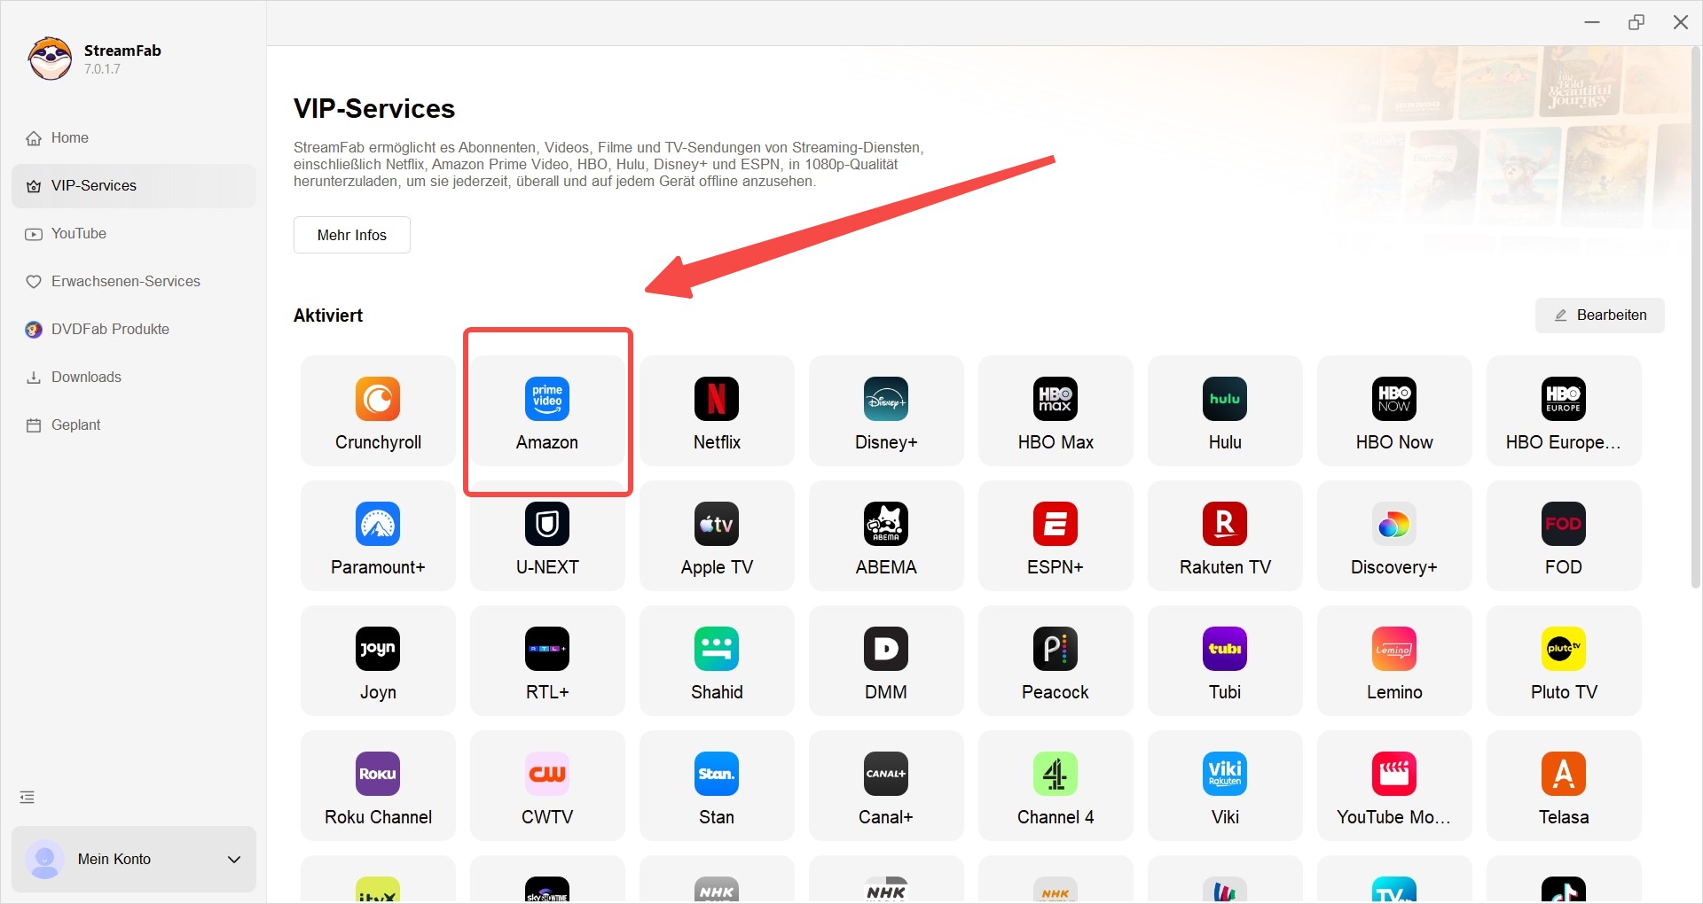Open the Roku Channel service

(377, 785)
